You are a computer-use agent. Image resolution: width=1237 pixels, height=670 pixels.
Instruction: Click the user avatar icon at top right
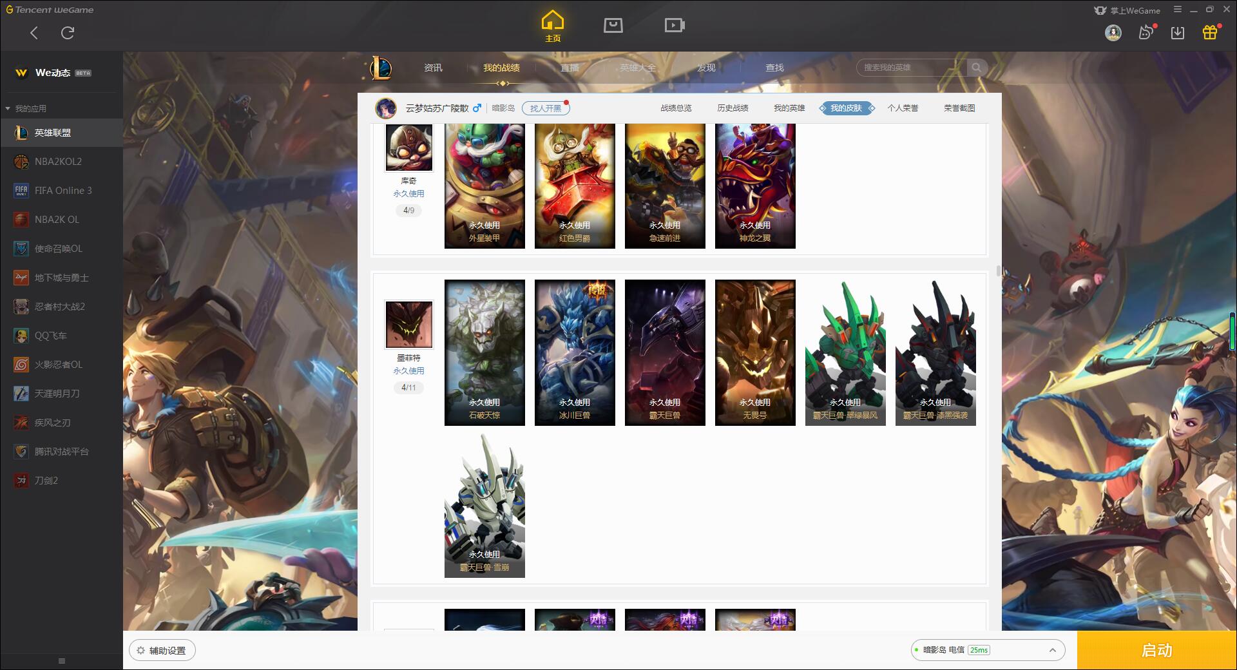[1113, 33]
